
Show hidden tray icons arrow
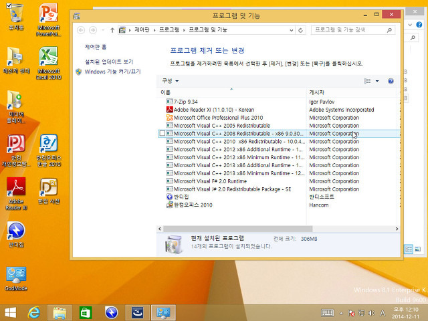(x=341, y=313)
